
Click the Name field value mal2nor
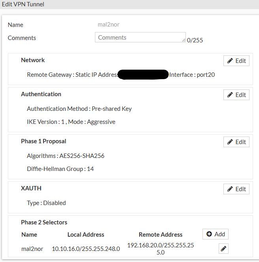pos(108,25)
